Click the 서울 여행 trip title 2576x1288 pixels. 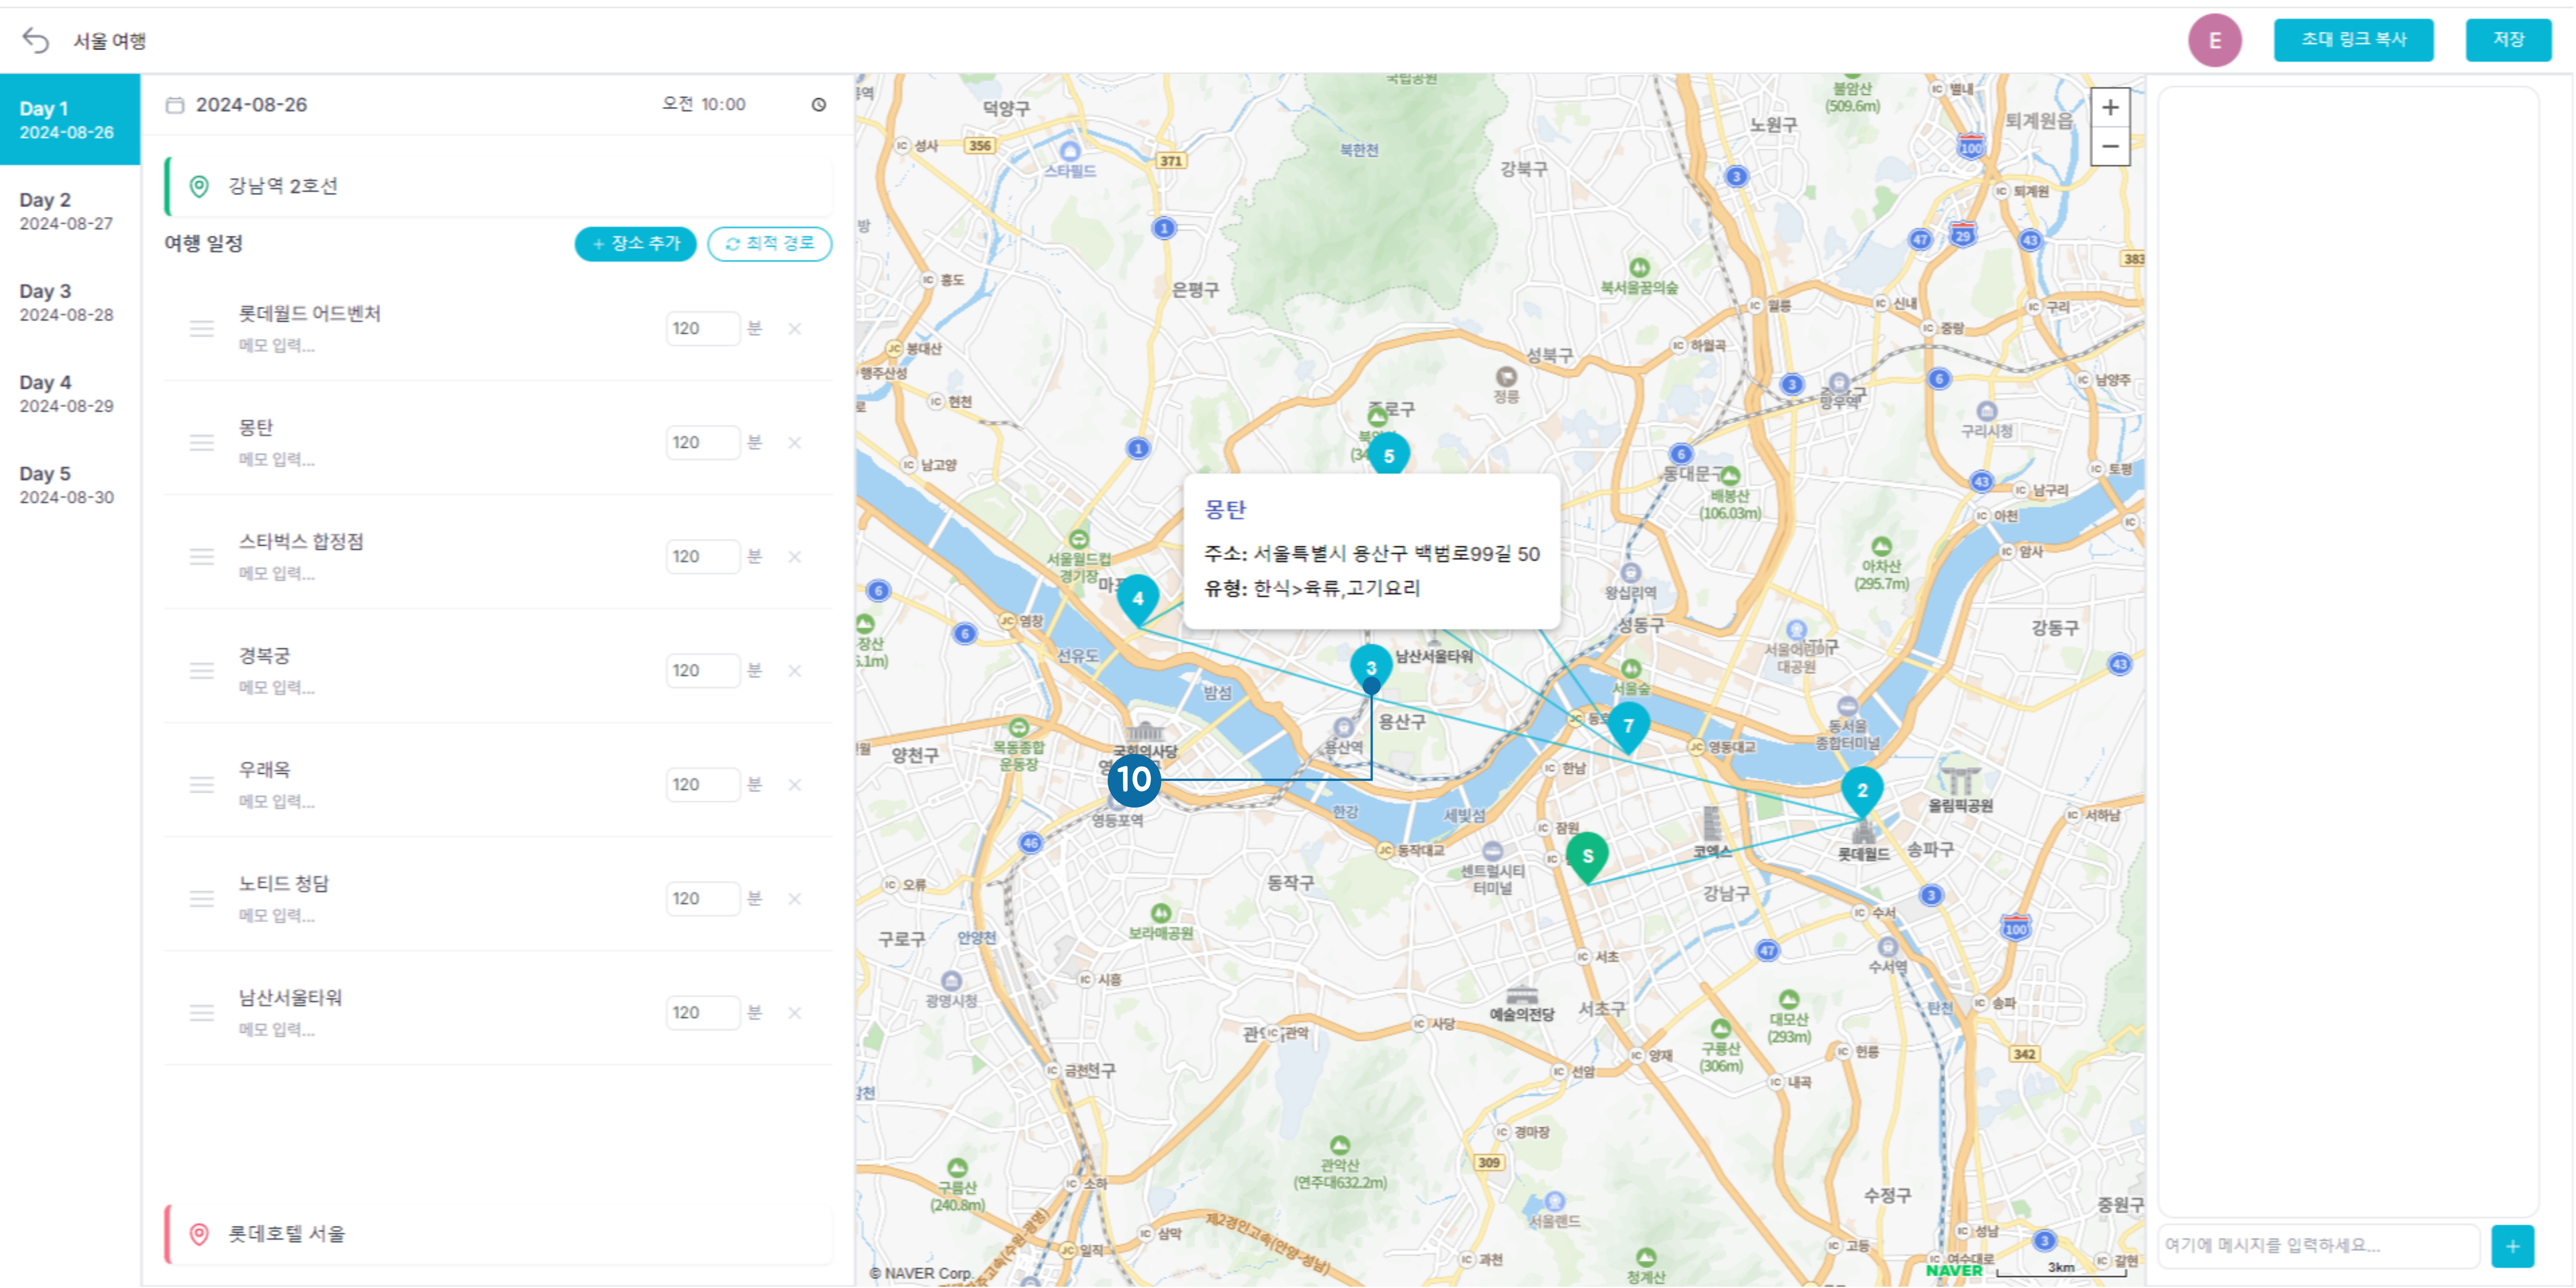(110, 41)
